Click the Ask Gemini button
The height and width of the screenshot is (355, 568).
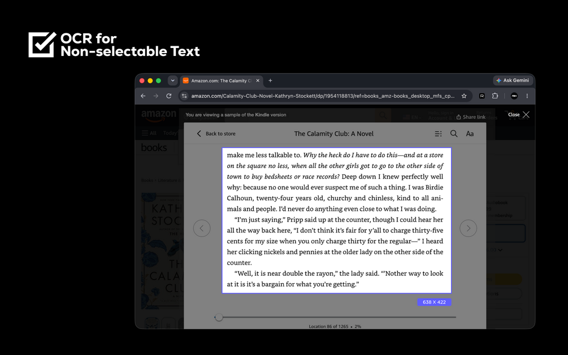pos(513,80)
